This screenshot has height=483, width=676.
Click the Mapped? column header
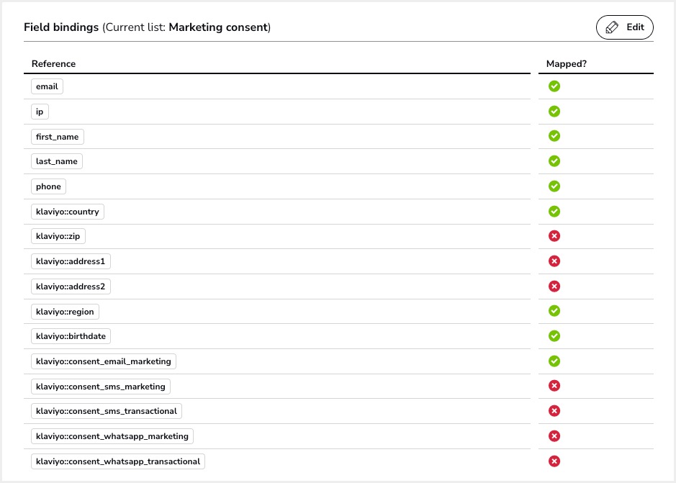pyautogui.click(x=567, y=63)
